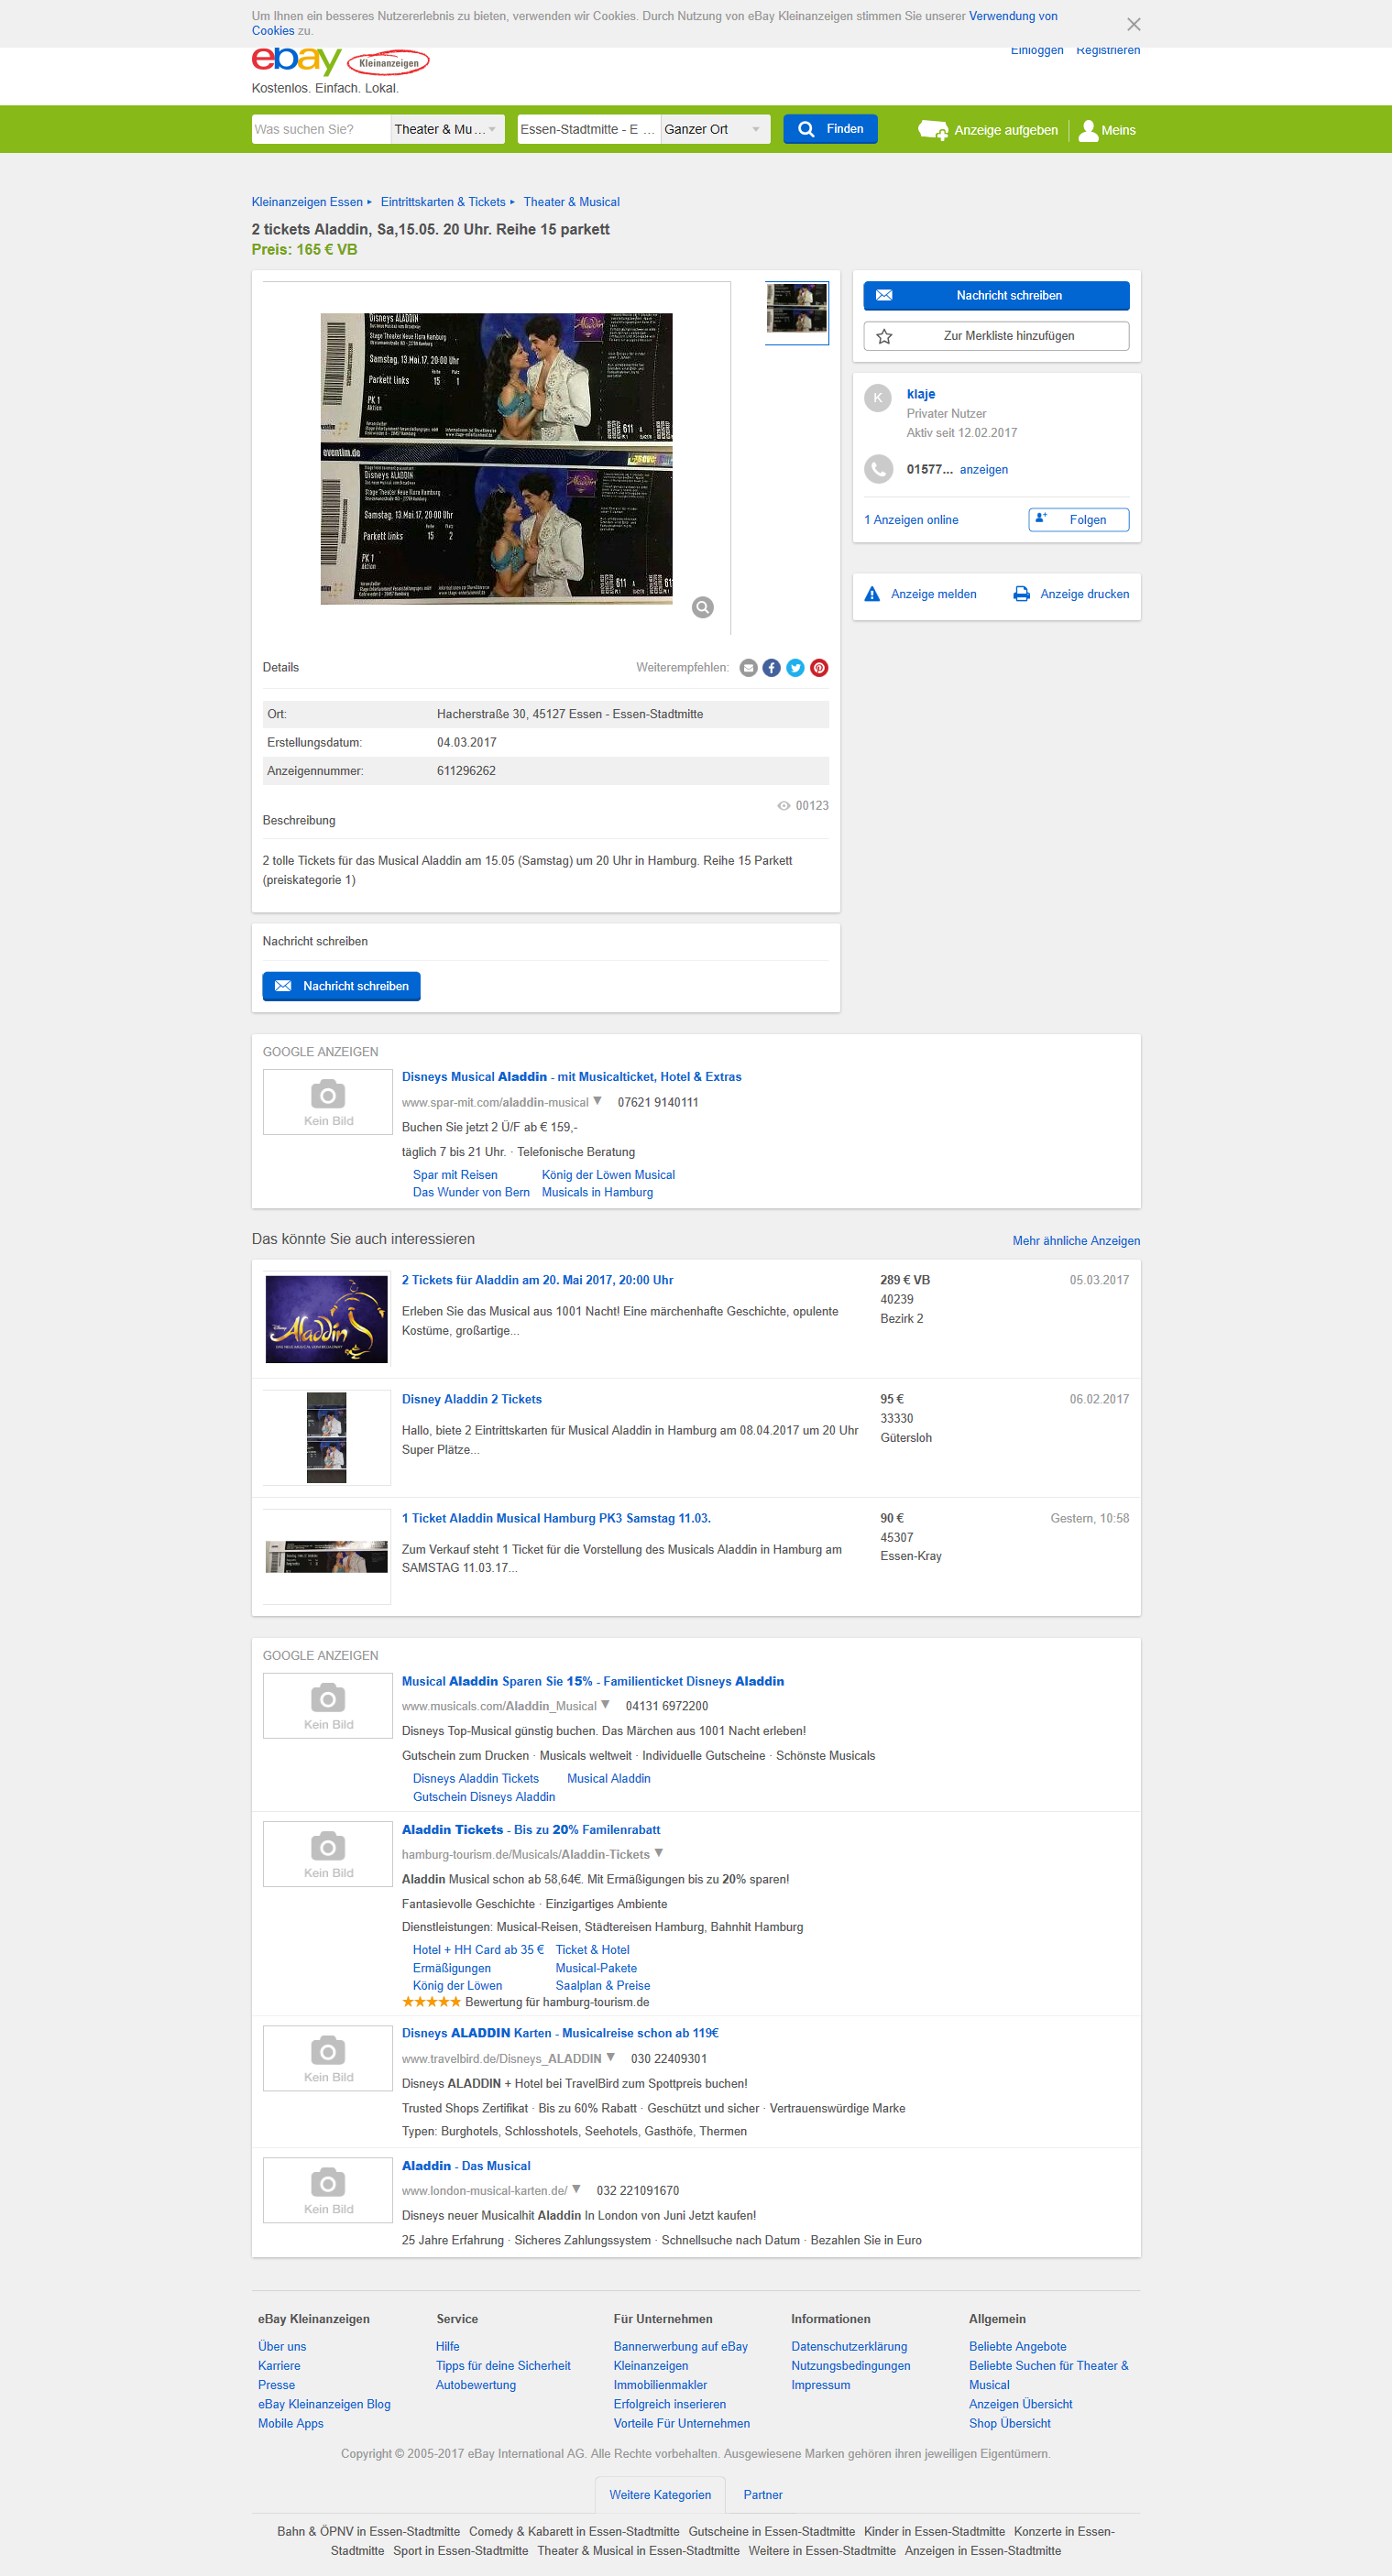The image size is (1392, 2576).
Task: Click Anzeige melden link text
Action: click(933, 594)
